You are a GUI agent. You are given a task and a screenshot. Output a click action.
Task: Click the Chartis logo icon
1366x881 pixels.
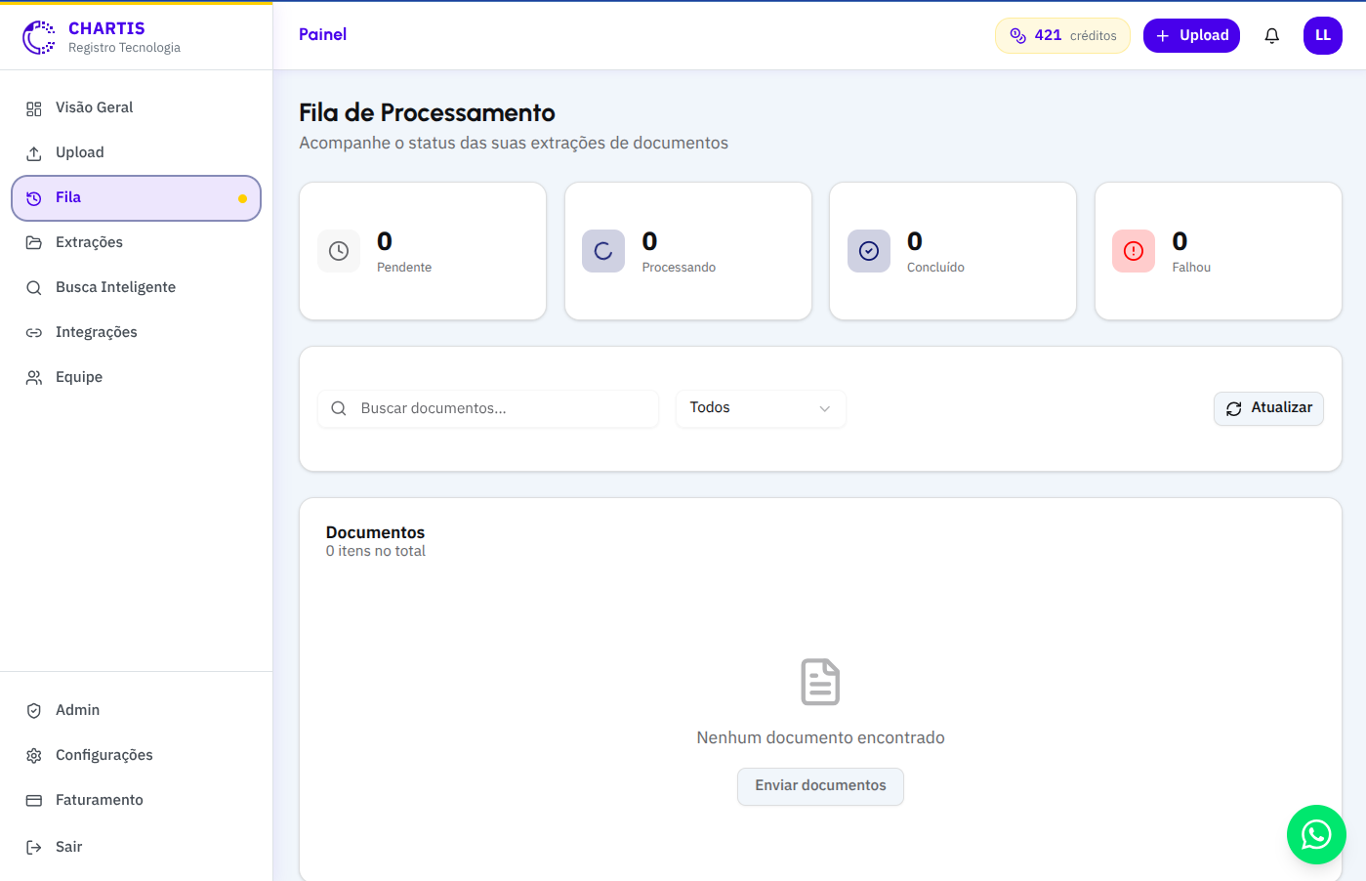38,37
